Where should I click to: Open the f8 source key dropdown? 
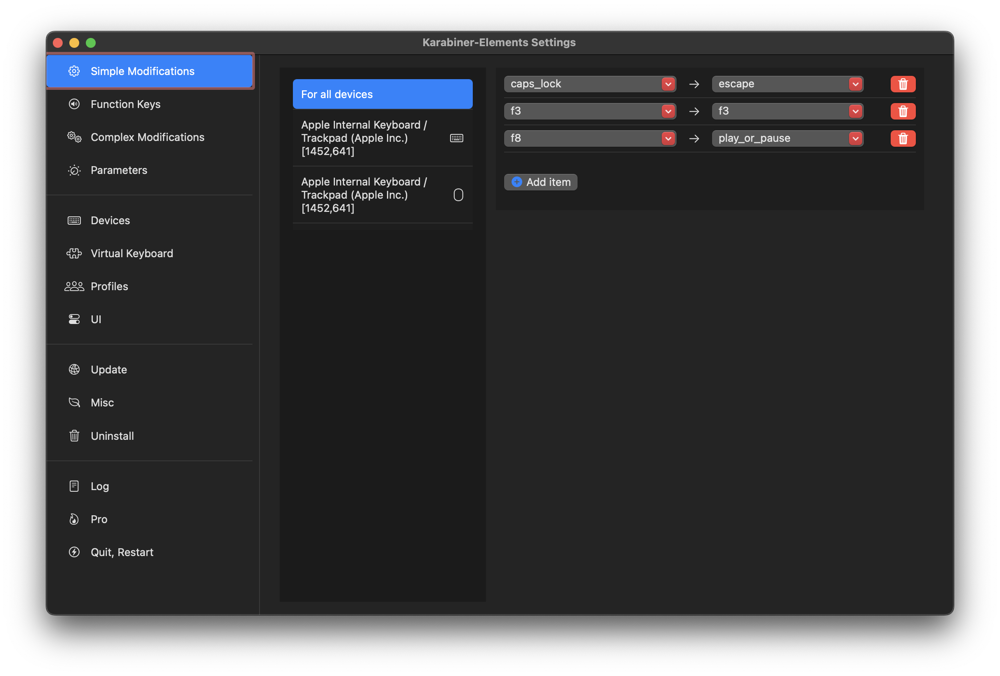[x=668, y=138]
